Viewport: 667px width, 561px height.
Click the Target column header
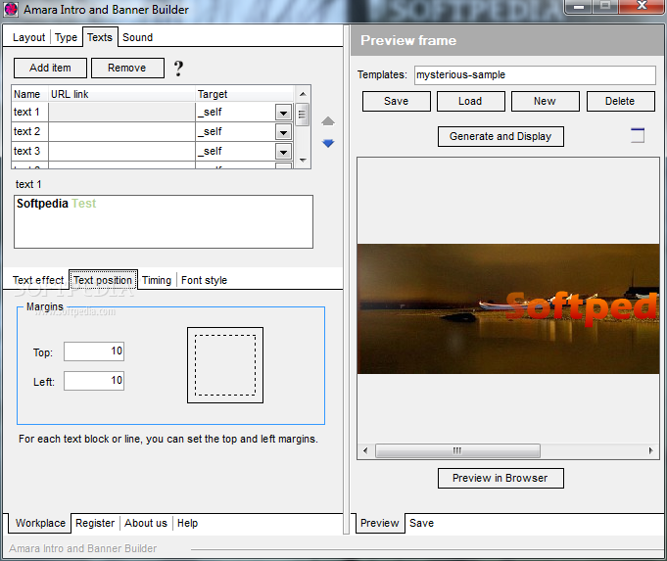tap(245, 94)
